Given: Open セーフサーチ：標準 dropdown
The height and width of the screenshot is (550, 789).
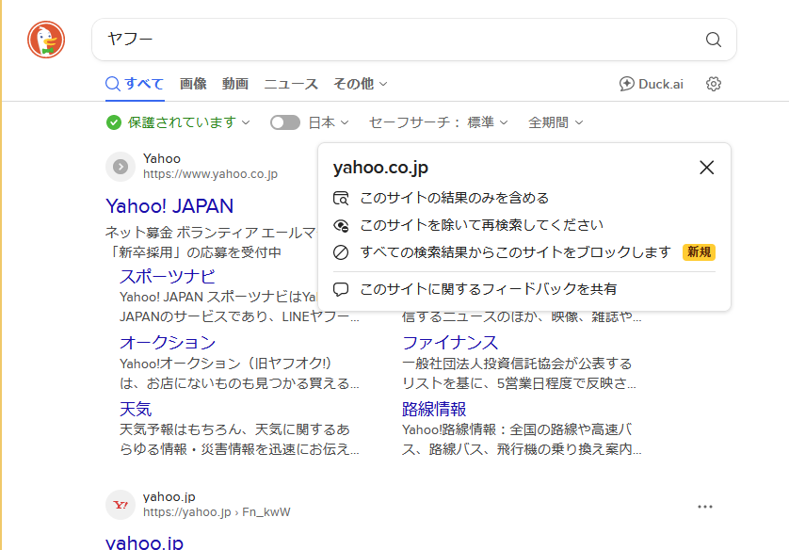Looking at the screenshot, I should [438, 122].
